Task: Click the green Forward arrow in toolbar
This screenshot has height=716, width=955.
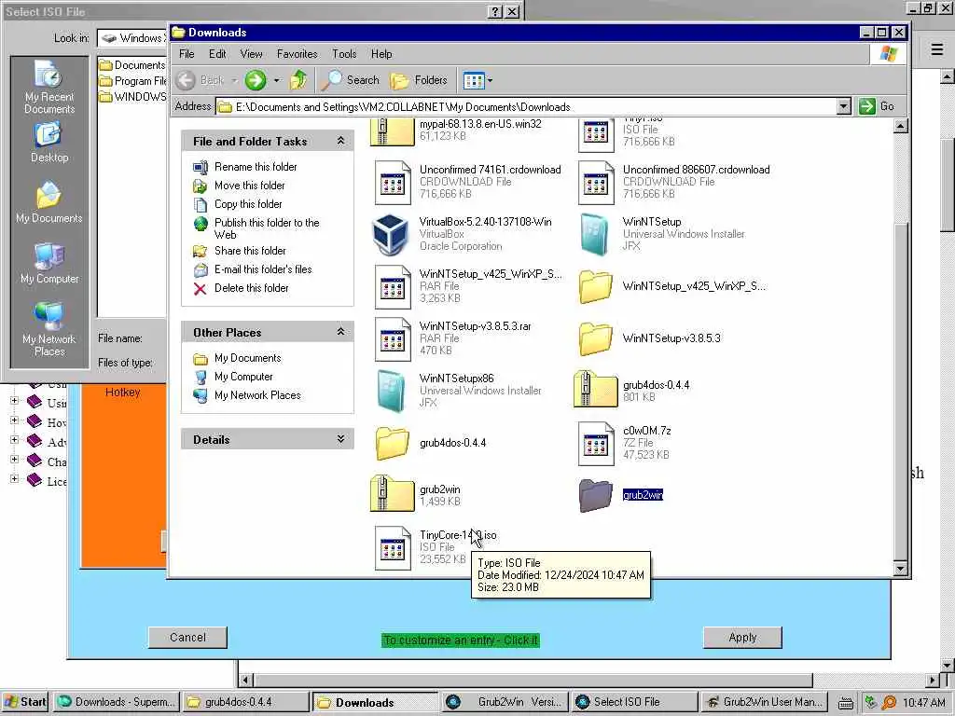Action: [256, 80]
